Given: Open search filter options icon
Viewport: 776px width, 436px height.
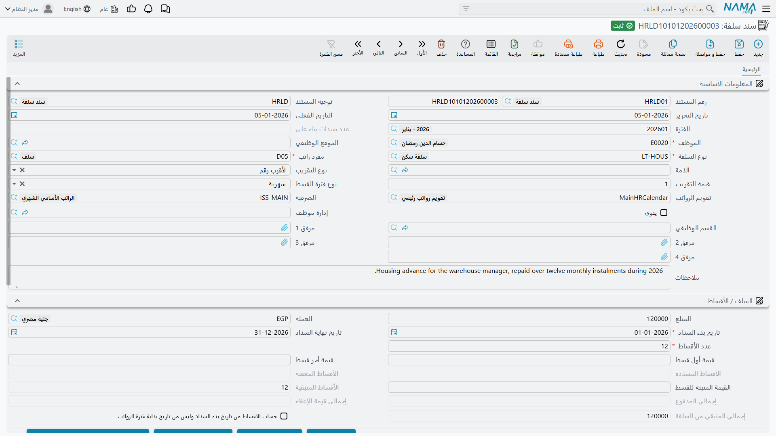Looking at the screenshot, I should pyautogui.click(x=466, y=9).
